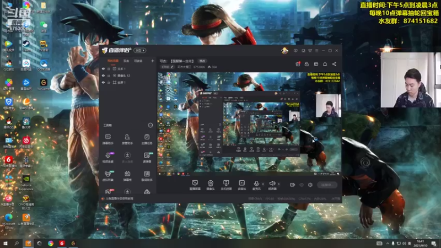Open the 弹幕助手 danmaku assistant tool
Viewport: 441px width, 248px height.
107,139
